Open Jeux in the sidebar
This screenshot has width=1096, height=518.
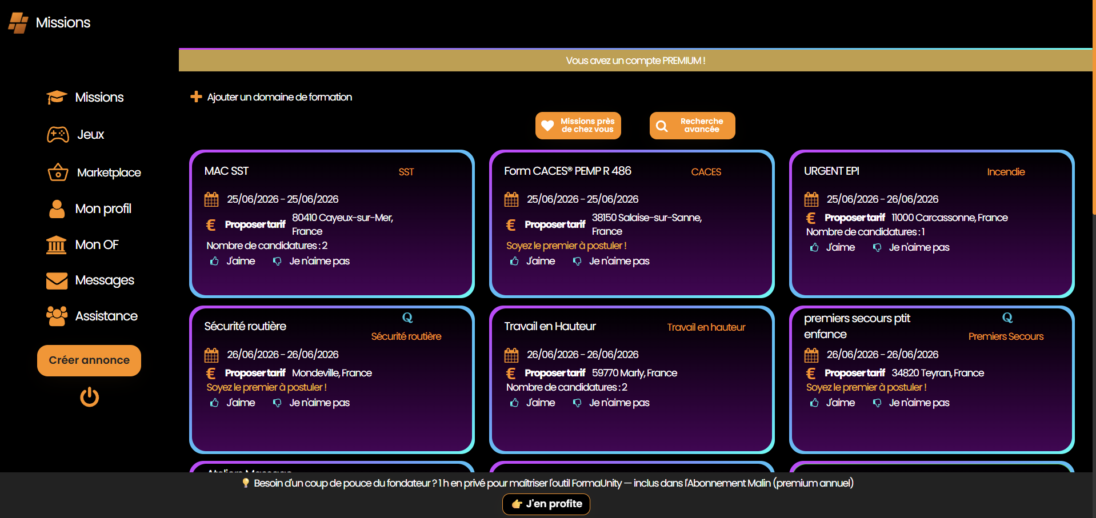click(x=75, y=134)
